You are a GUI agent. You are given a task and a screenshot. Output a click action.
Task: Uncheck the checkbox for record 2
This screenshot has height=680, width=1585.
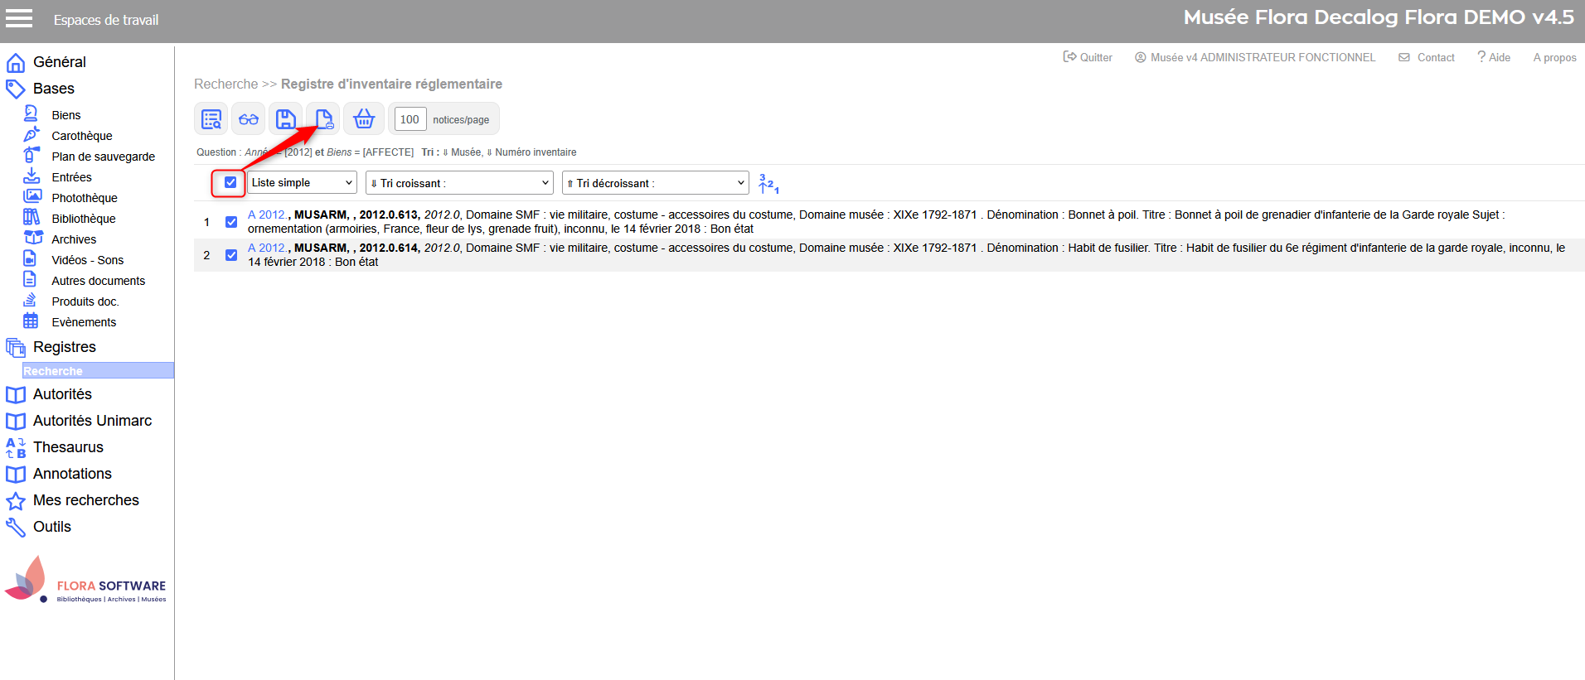[x=231, y=255]
